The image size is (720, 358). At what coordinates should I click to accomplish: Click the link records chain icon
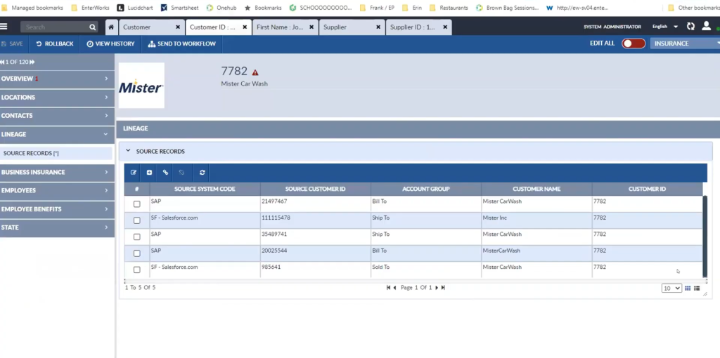coord(165,173)
